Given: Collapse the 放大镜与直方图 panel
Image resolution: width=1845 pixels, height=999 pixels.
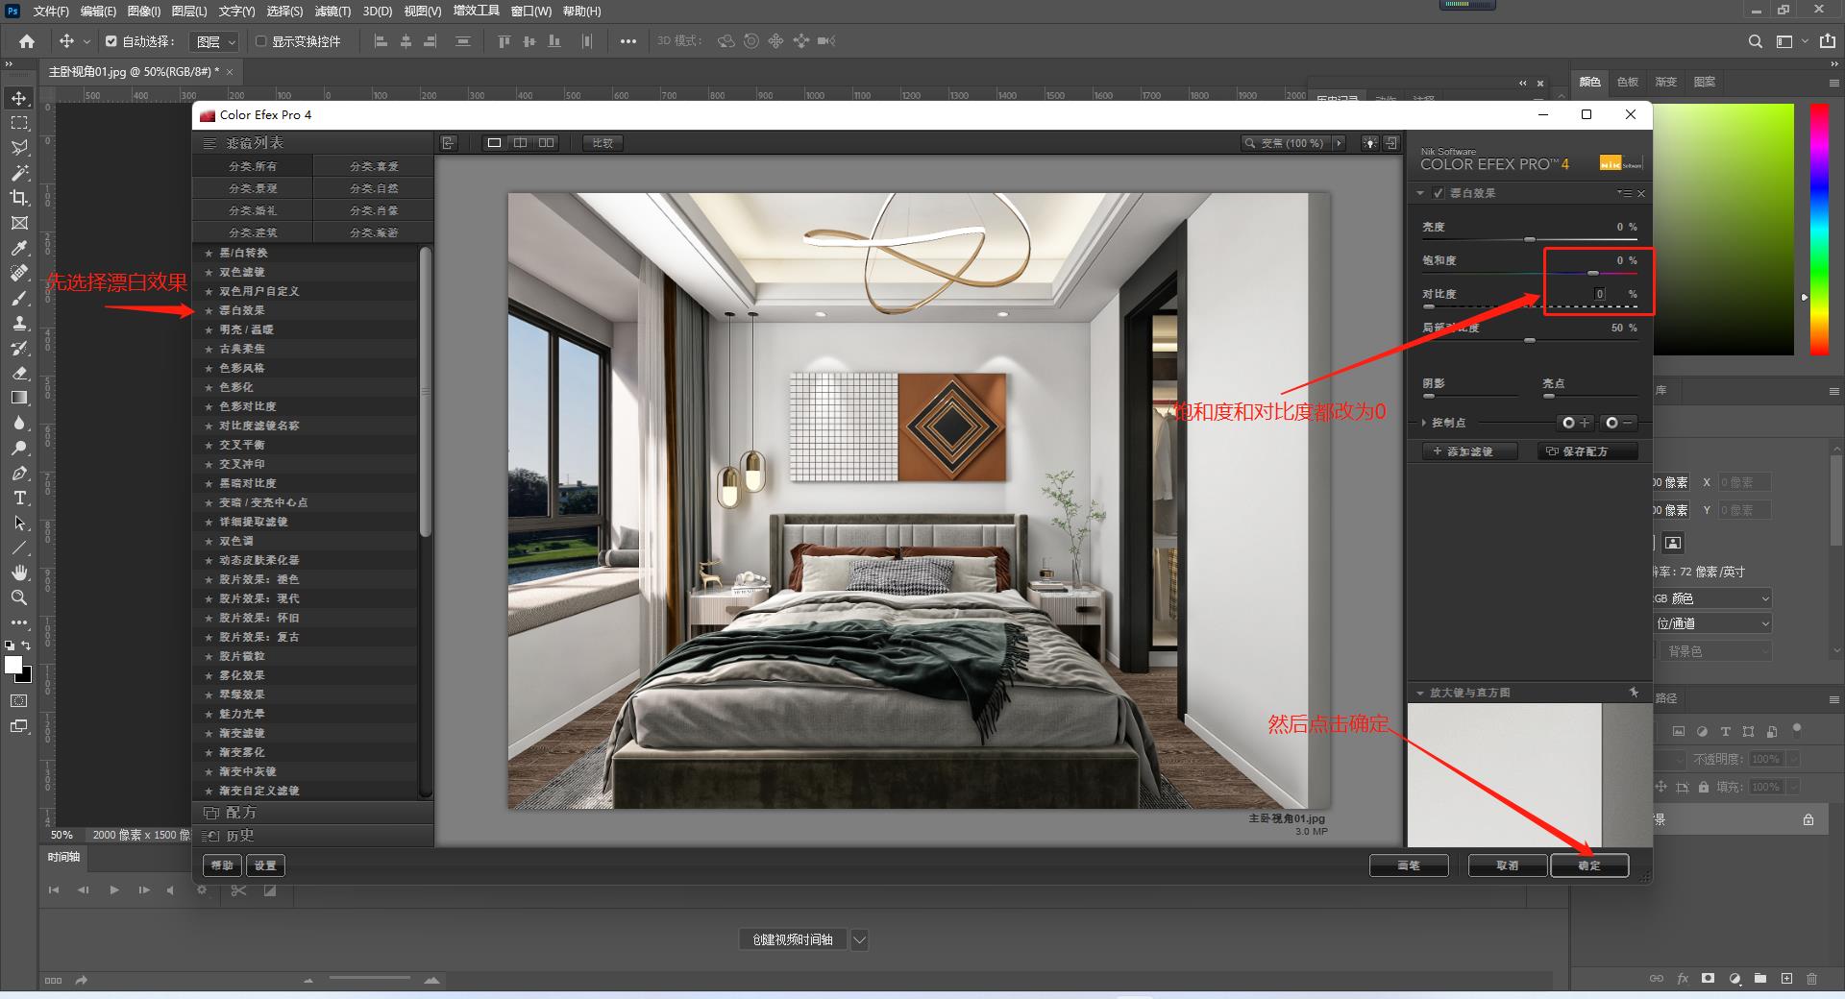Looking at the screenshot, I should click(1420, 692).
